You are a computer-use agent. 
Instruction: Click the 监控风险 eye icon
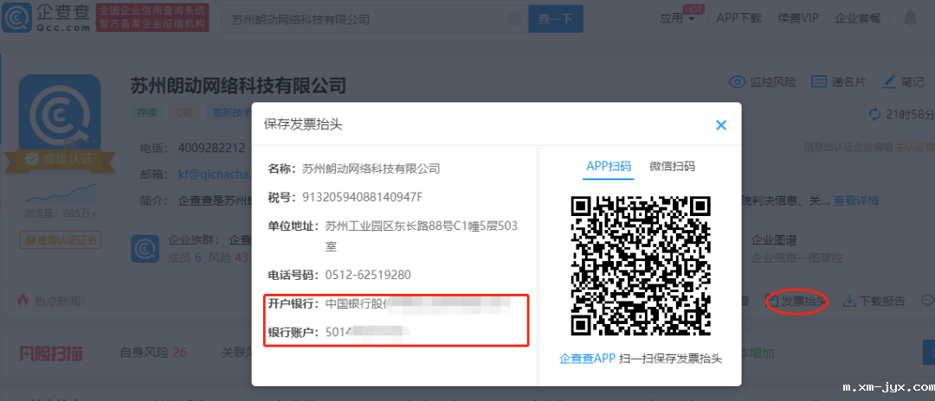pyautogui.click(x=737, y=82)
